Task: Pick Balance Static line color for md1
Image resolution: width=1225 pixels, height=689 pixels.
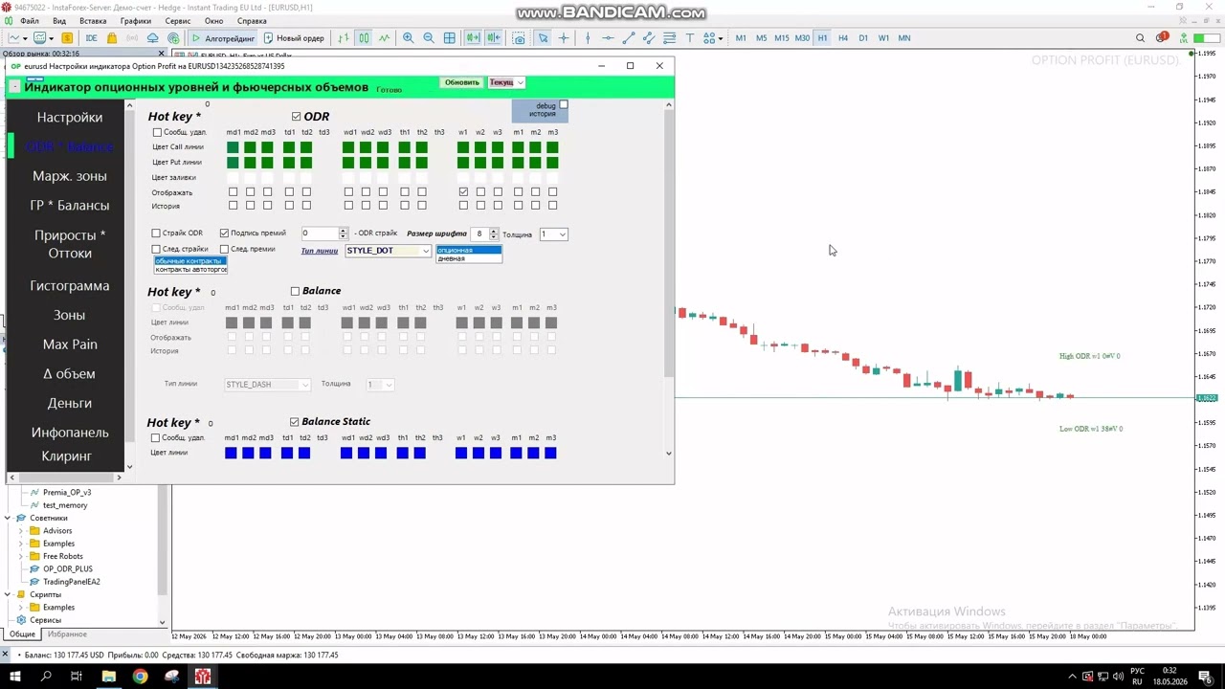Action: [x=231, y=453]
